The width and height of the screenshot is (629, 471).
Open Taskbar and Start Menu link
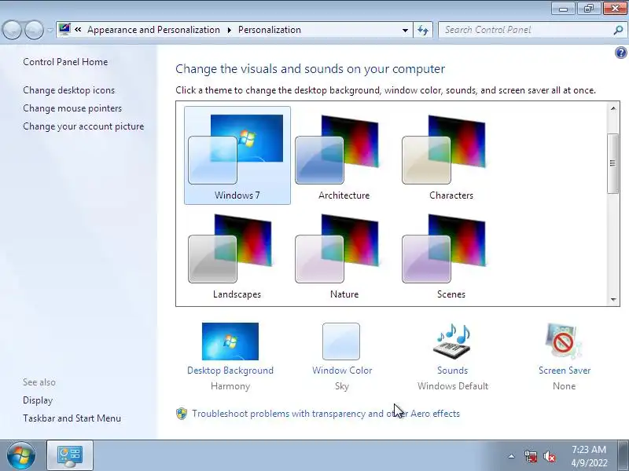click(x=72, y=418)
